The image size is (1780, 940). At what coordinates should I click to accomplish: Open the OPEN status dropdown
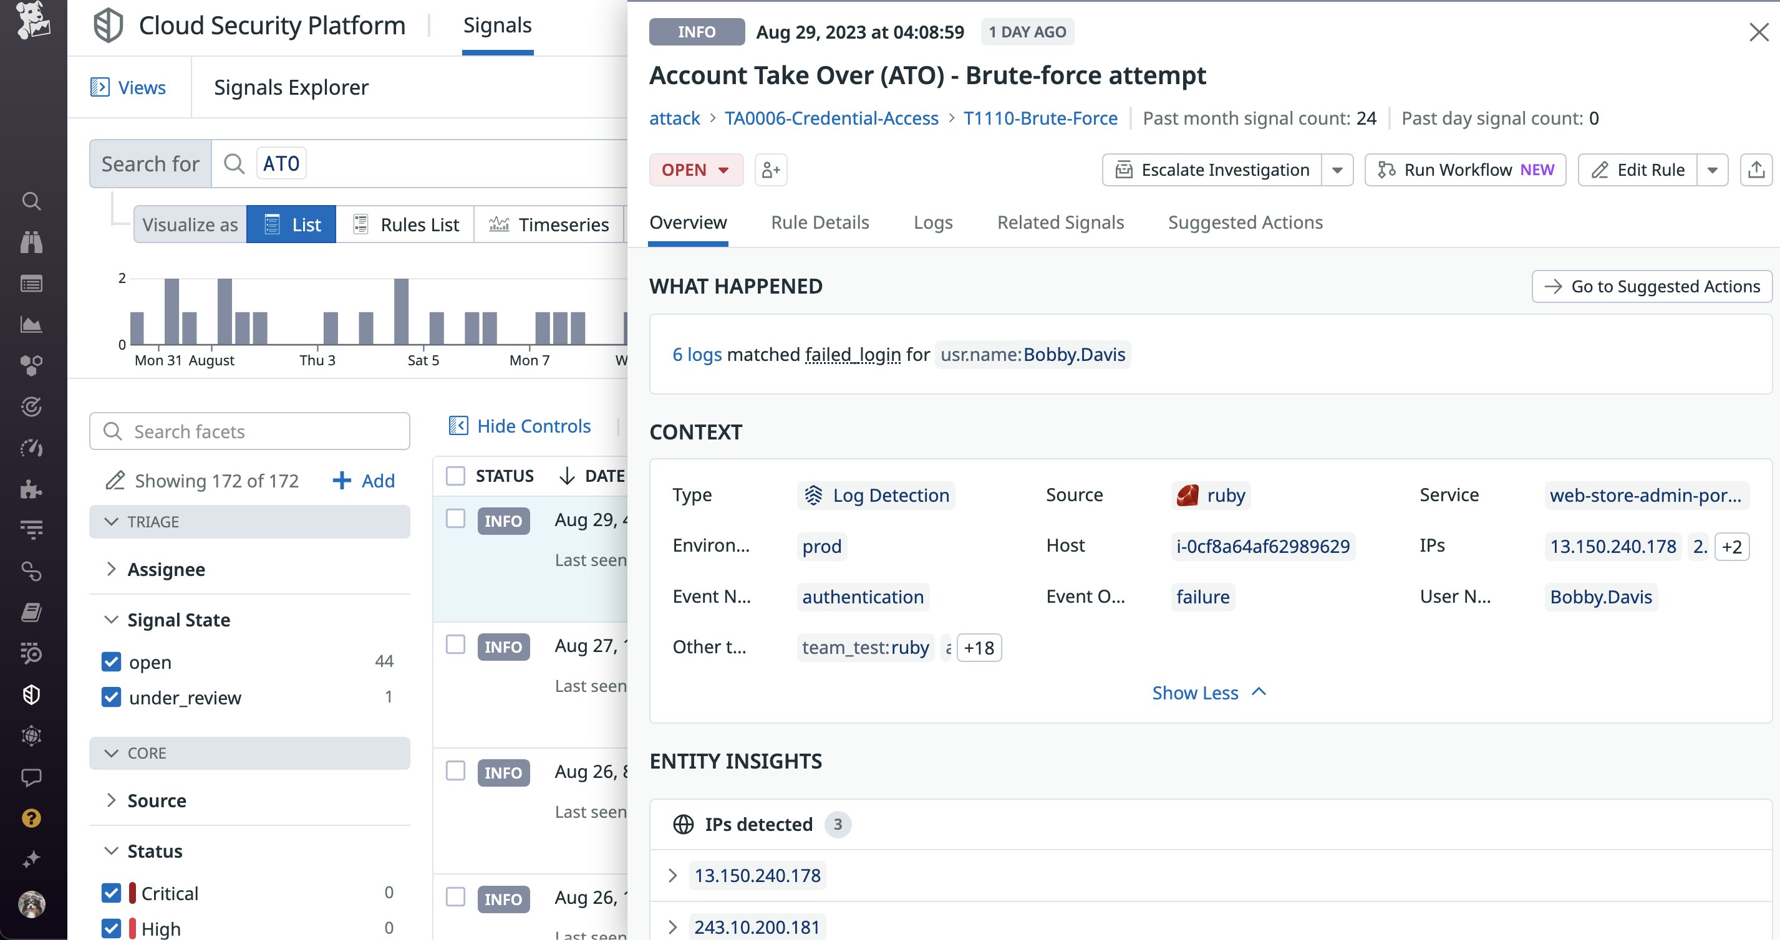click(696, 170)
